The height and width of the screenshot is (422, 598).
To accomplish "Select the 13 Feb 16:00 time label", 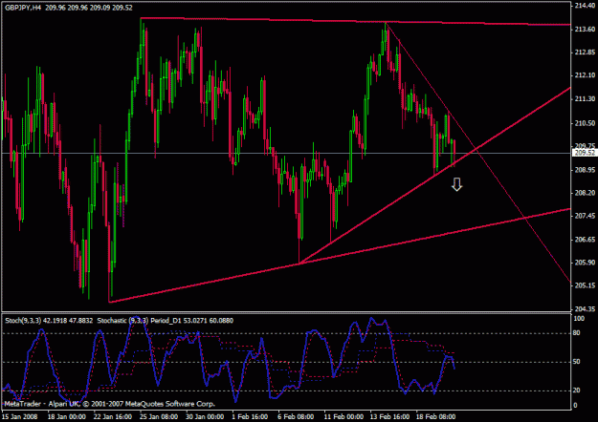I will pos(389,416).
